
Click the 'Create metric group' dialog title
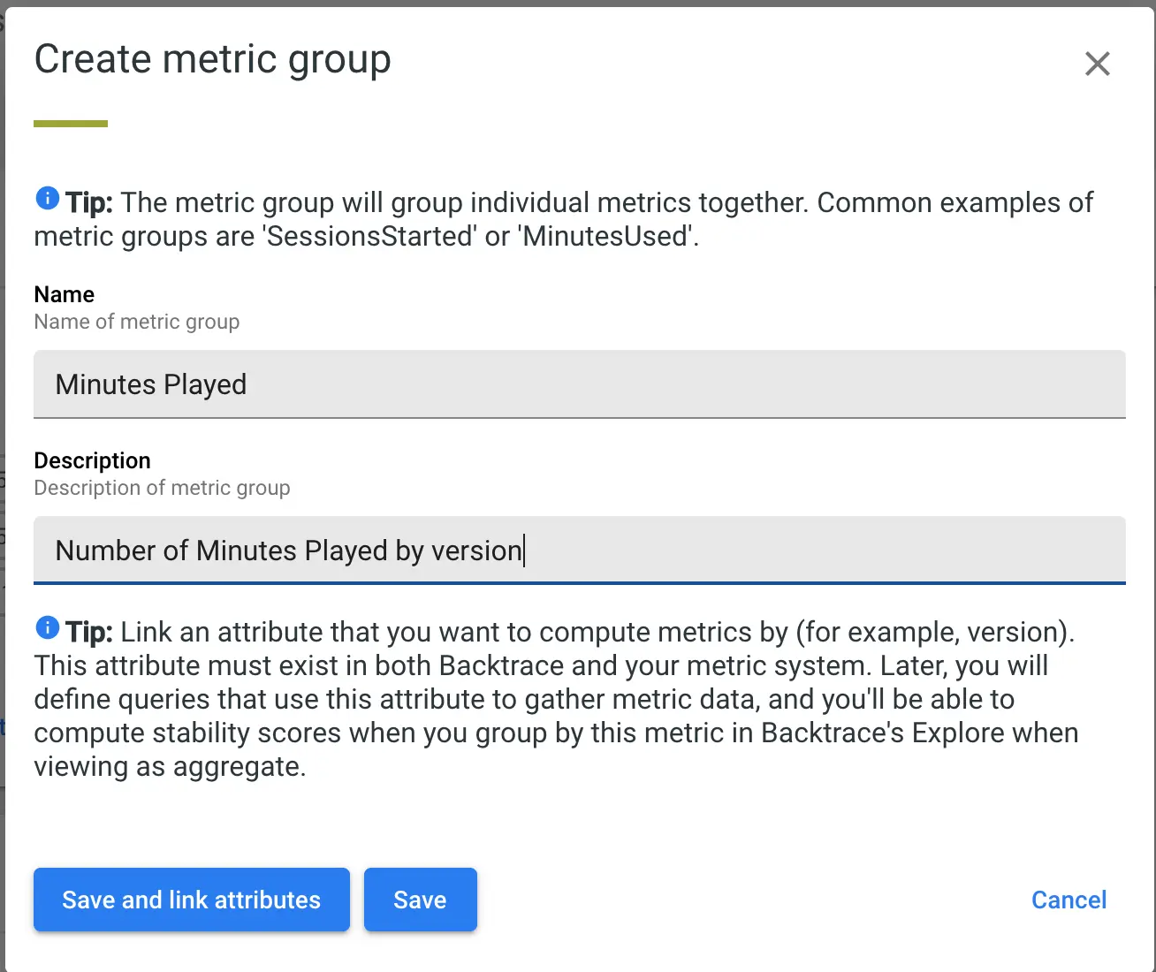click(x=212, y=60)
